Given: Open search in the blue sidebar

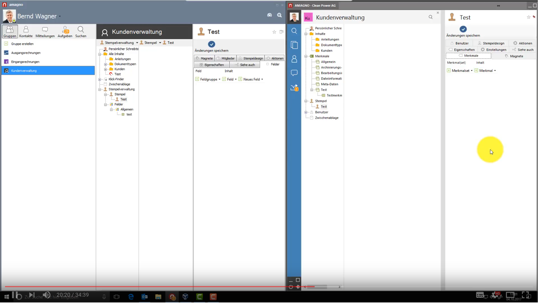Looking at the screenshot, I should [294, 31].
